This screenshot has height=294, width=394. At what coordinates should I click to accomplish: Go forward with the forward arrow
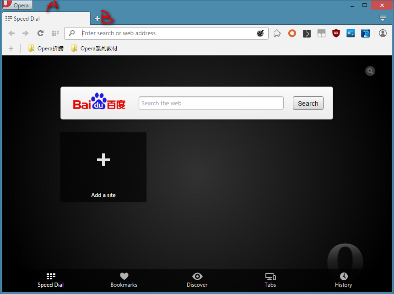pos(25,33)
